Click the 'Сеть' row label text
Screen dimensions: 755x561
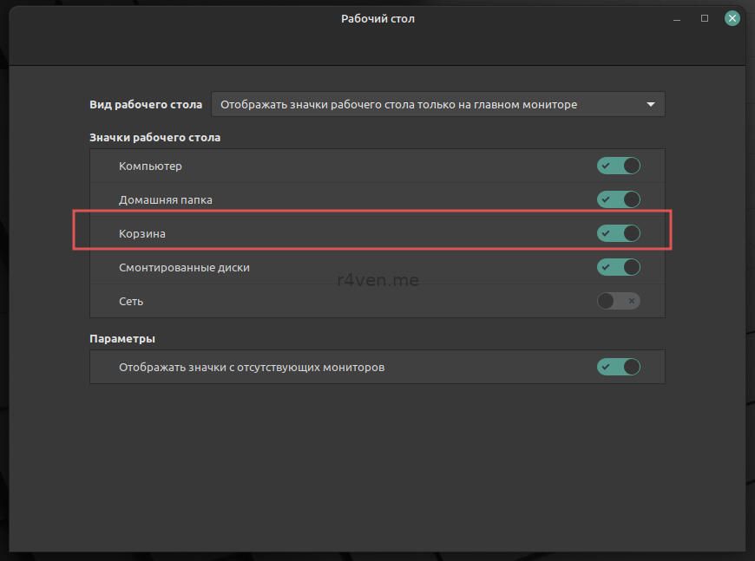(131, 301)
